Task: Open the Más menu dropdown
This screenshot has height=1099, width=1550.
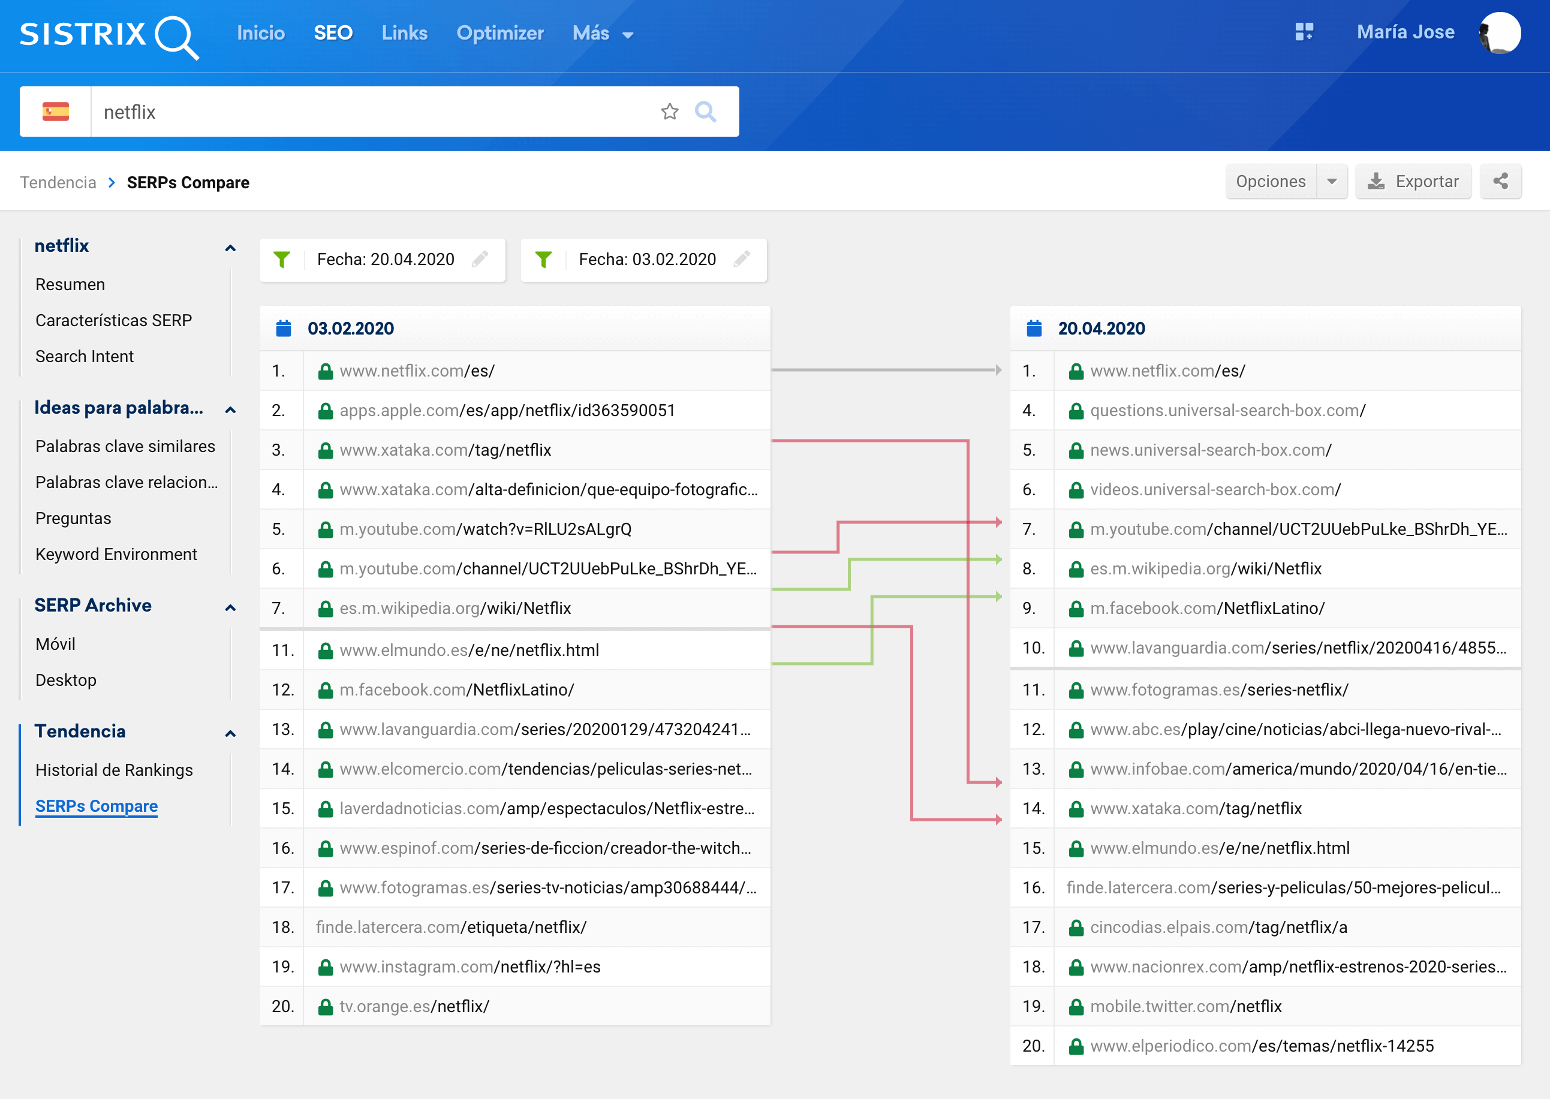Action: [603, 33]
